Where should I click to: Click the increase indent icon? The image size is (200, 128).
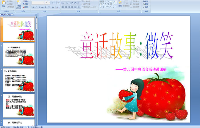click(75, 3)
